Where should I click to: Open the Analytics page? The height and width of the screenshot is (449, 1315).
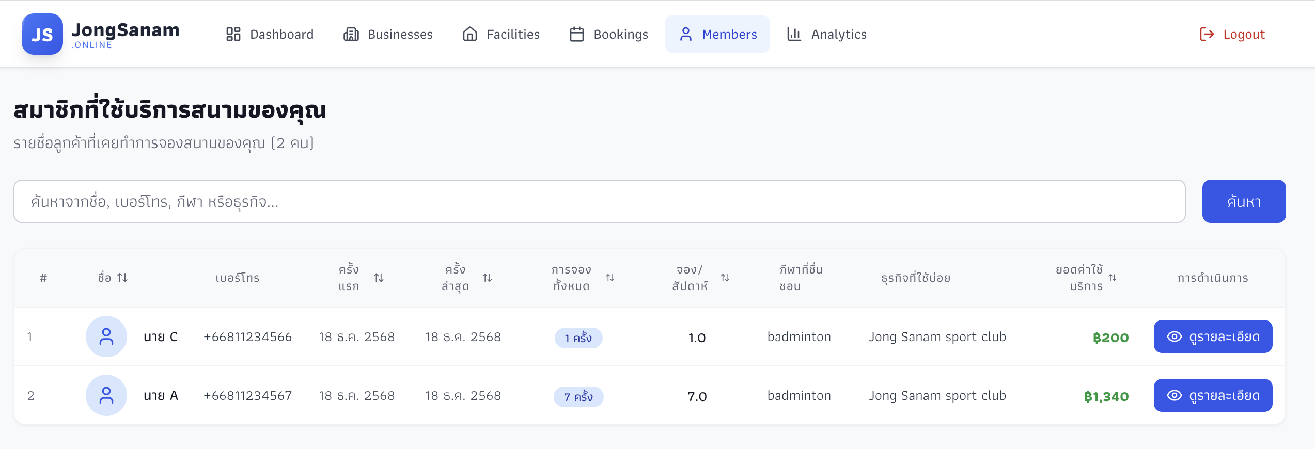tap(826, 34)
